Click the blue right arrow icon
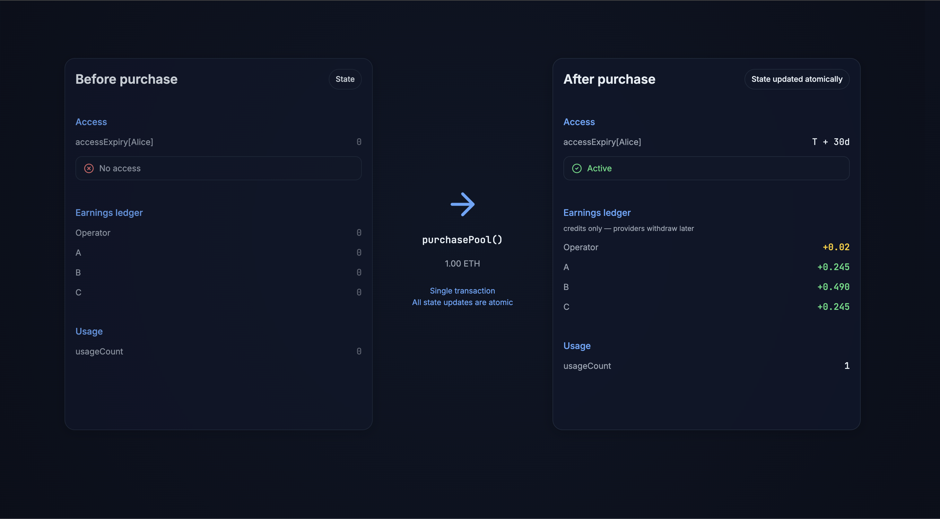Viewport: 940px width, 519px height. pos(462,204)
